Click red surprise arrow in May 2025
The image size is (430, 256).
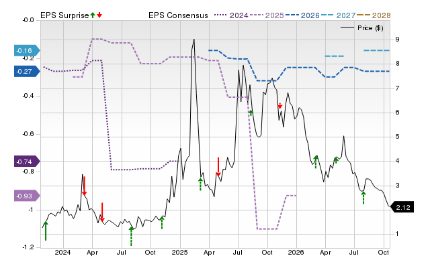(218, 167)
